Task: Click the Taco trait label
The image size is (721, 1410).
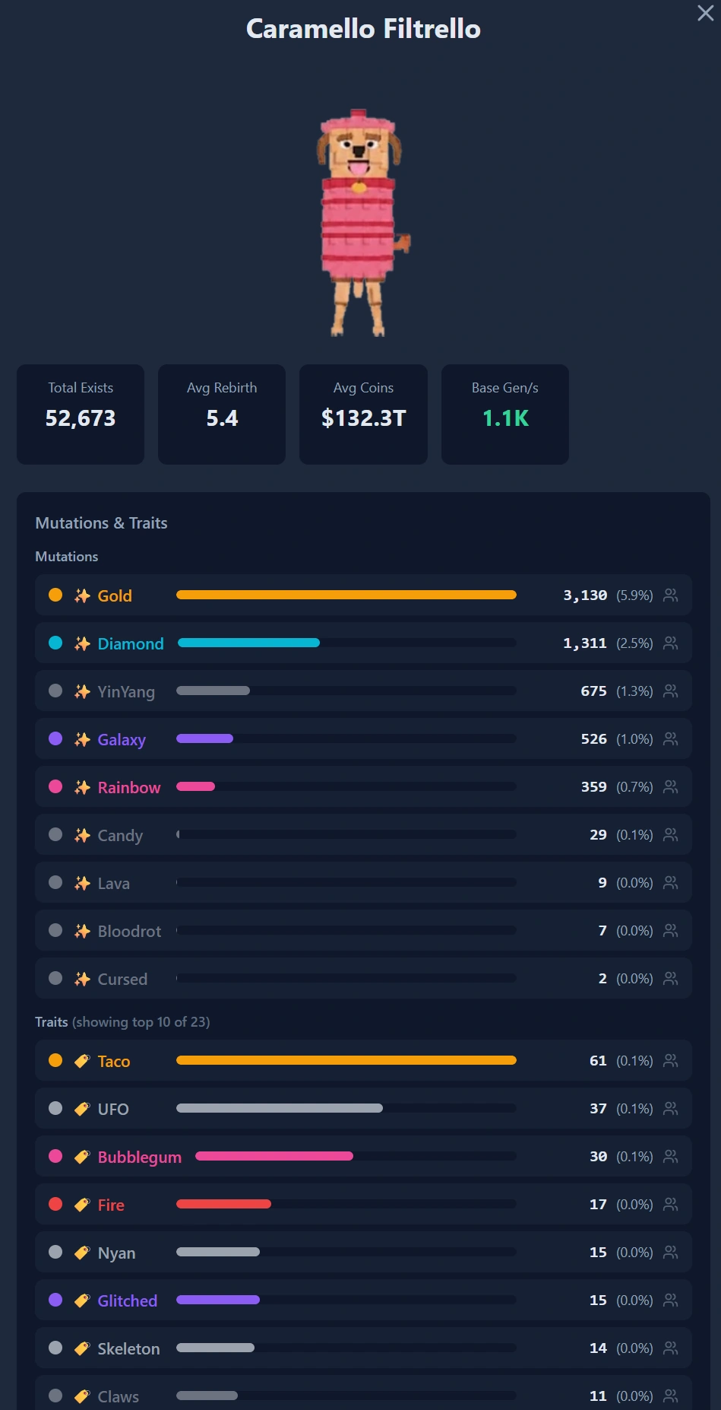Action: (114, 1061)
